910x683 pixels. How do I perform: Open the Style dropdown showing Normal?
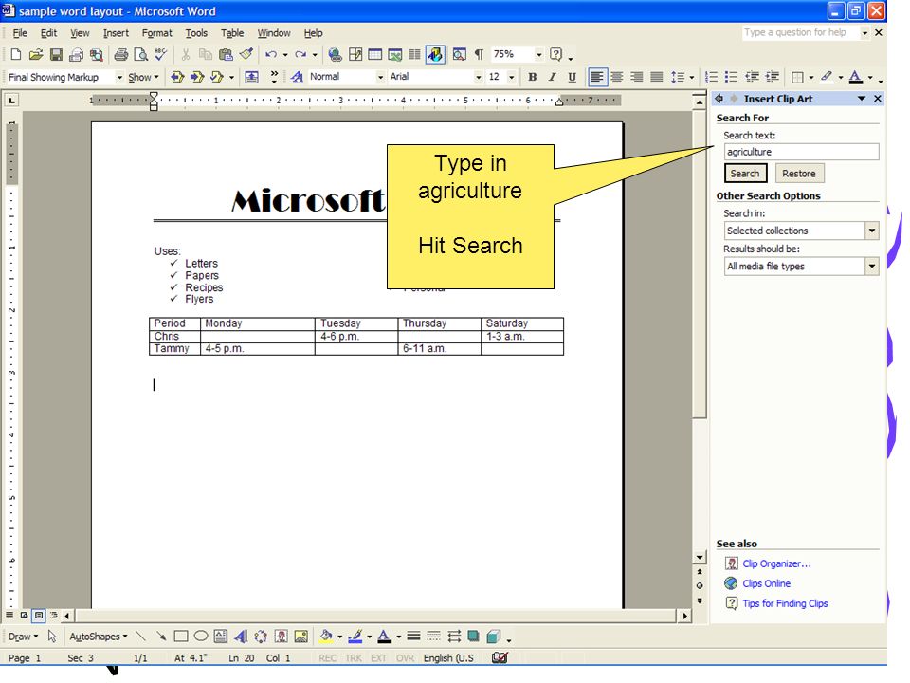tap(381, 77)
